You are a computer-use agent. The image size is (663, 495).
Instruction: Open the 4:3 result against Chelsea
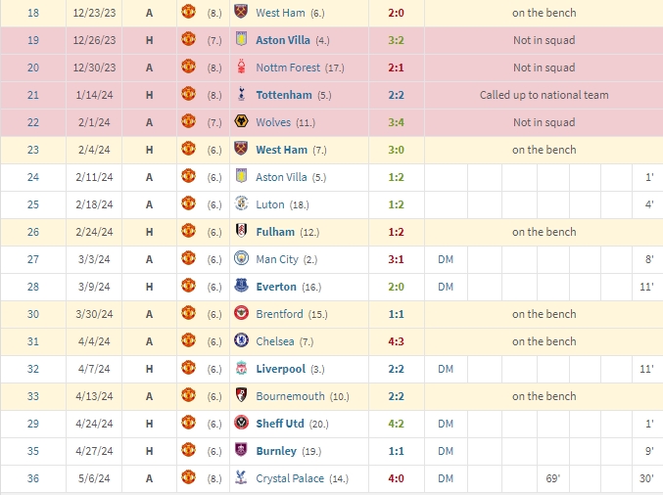pyautogui.click(x=396, y=341)
